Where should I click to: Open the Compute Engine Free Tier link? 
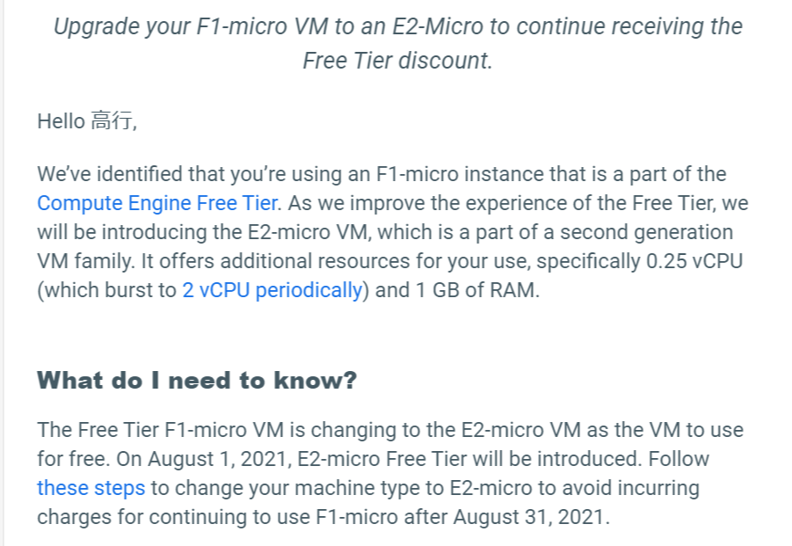[158, 203]
